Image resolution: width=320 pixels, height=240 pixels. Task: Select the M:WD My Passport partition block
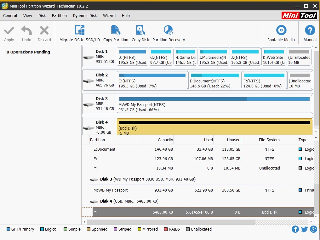tap(214, 104)
